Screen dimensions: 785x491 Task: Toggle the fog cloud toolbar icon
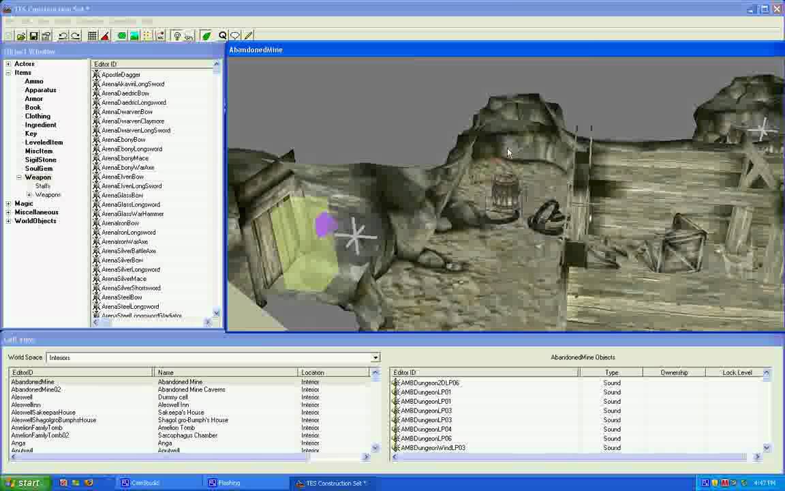[189, 35]
